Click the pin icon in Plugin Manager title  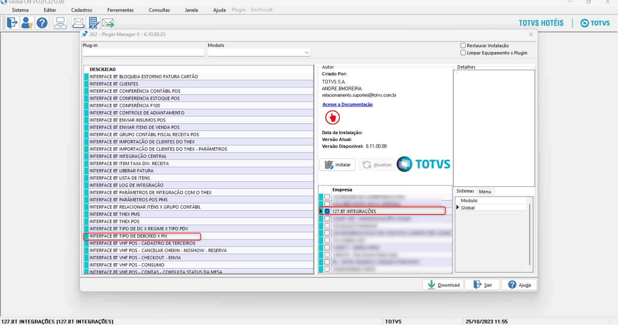click(x=85, y=34)
